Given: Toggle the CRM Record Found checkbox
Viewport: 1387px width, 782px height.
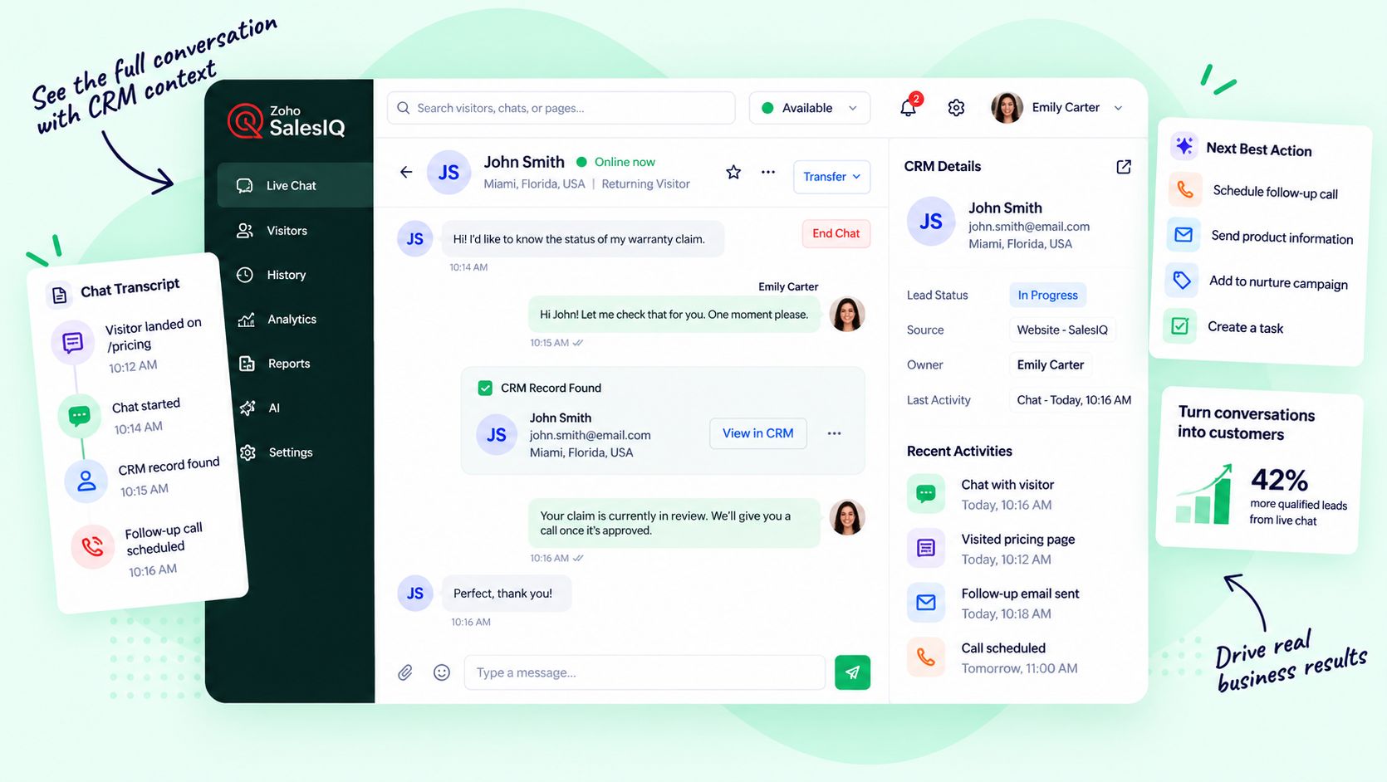Looking at the screenshot, I should (485, 388).
